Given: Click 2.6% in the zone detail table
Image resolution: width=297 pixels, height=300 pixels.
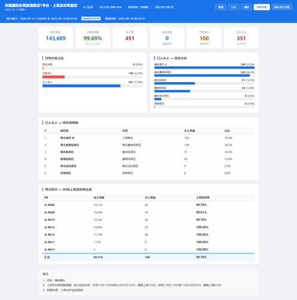Looking at the screenshot, I should click(228, 166).
